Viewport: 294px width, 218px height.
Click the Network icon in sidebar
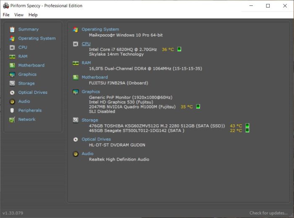12,120
